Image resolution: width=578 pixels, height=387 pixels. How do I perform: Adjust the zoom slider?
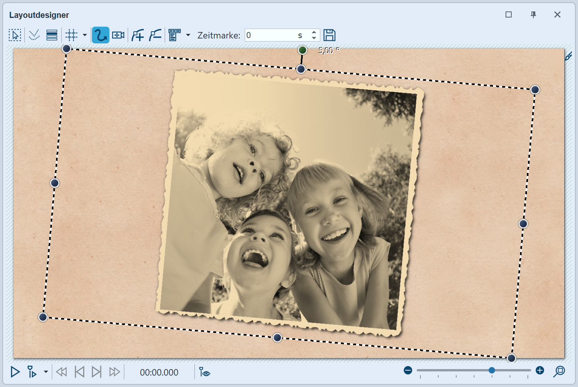pyautogui.click(x=492, y=370)
